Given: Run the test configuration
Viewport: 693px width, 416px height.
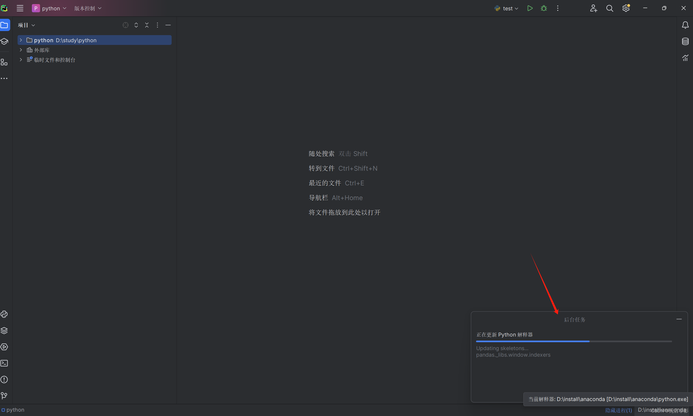Looking at the screenshot, I should coord(530,8).
